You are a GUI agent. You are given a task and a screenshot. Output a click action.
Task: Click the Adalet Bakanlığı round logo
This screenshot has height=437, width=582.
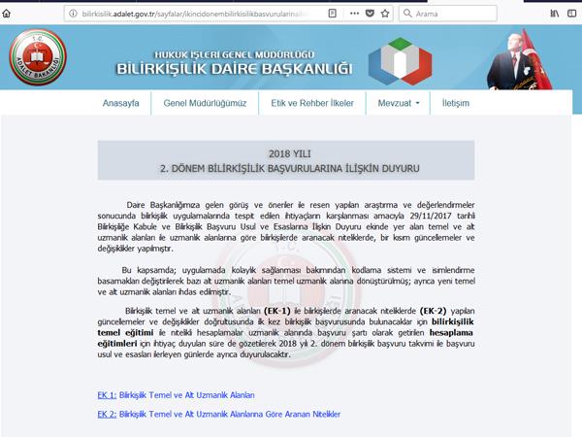(x=38, y=57)
